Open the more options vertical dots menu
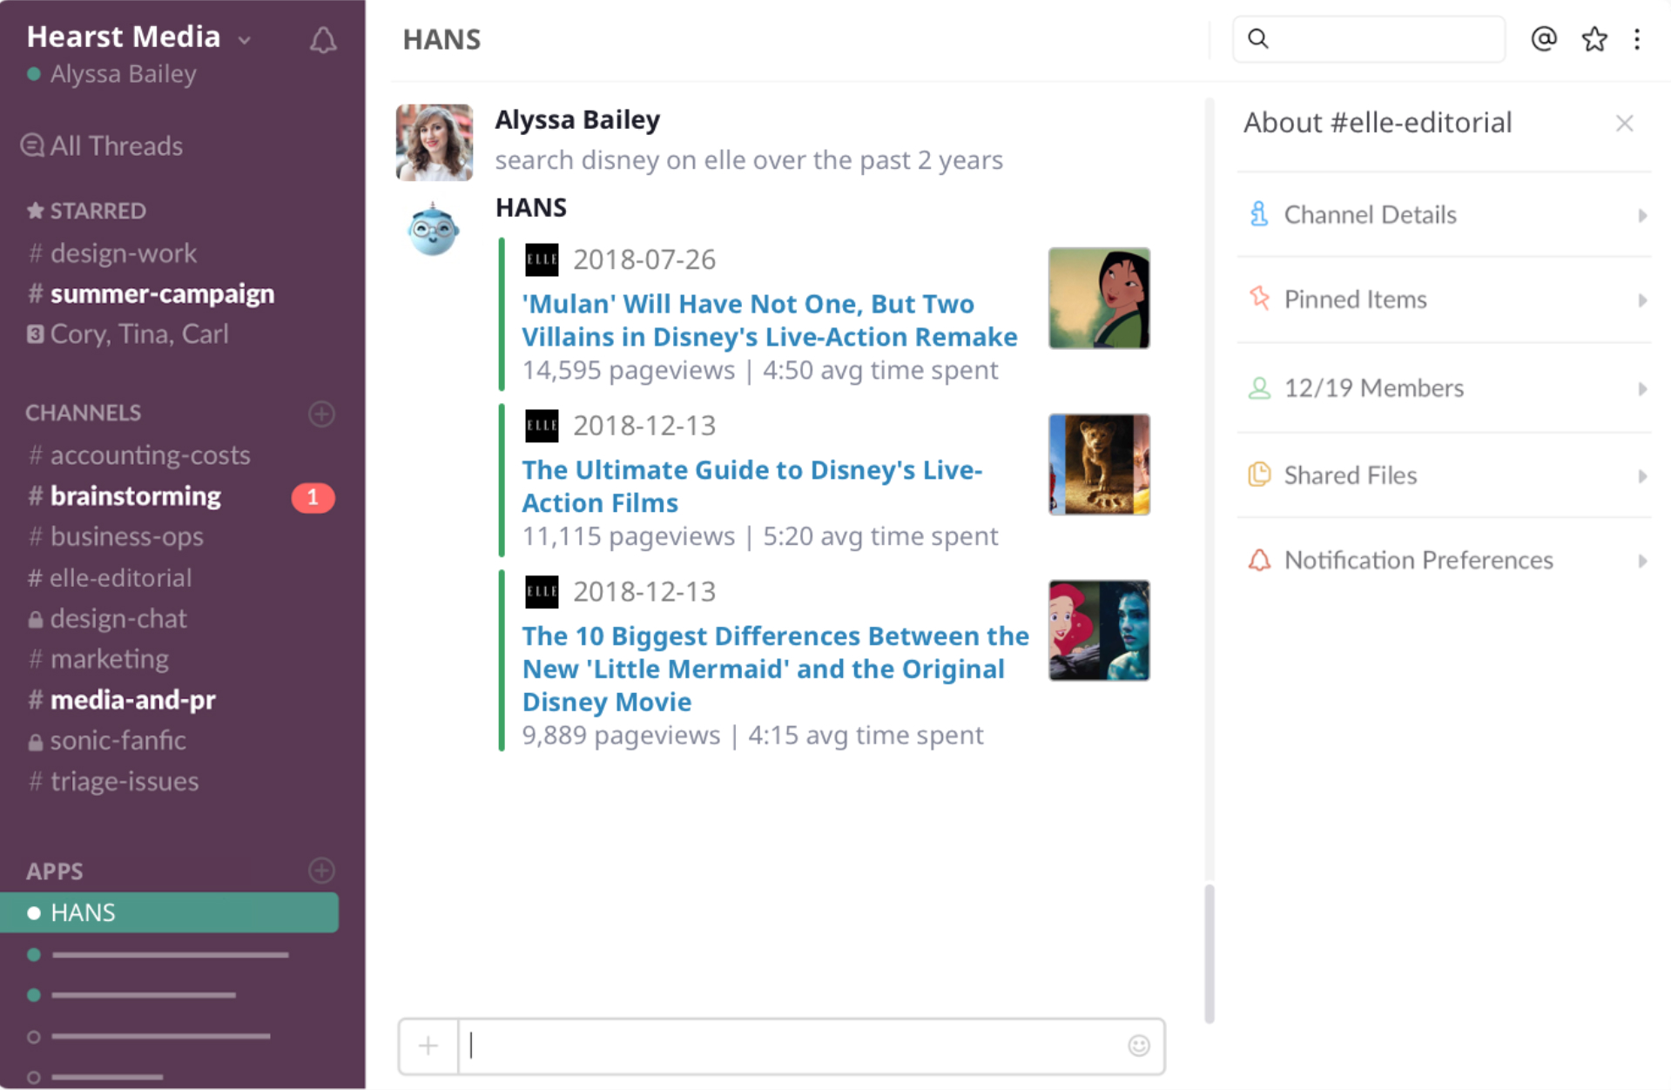Screen dimensions: 1671x1090 point(1637,39)
